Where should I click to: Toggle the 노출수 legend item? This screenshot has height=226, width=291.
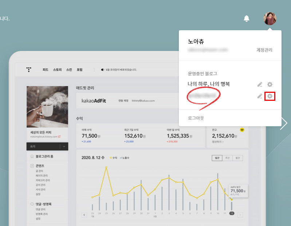pyautogui.click(x=125, y=158)
